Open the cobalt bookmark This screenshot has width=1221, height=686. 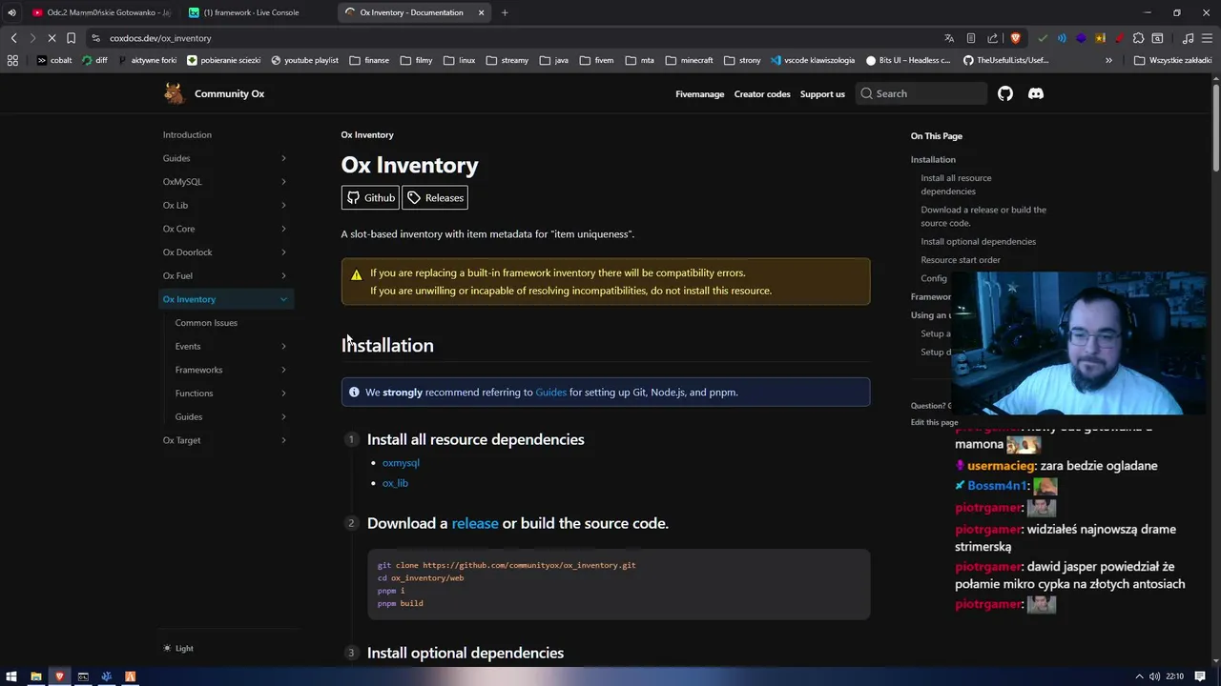click(53, 60)
